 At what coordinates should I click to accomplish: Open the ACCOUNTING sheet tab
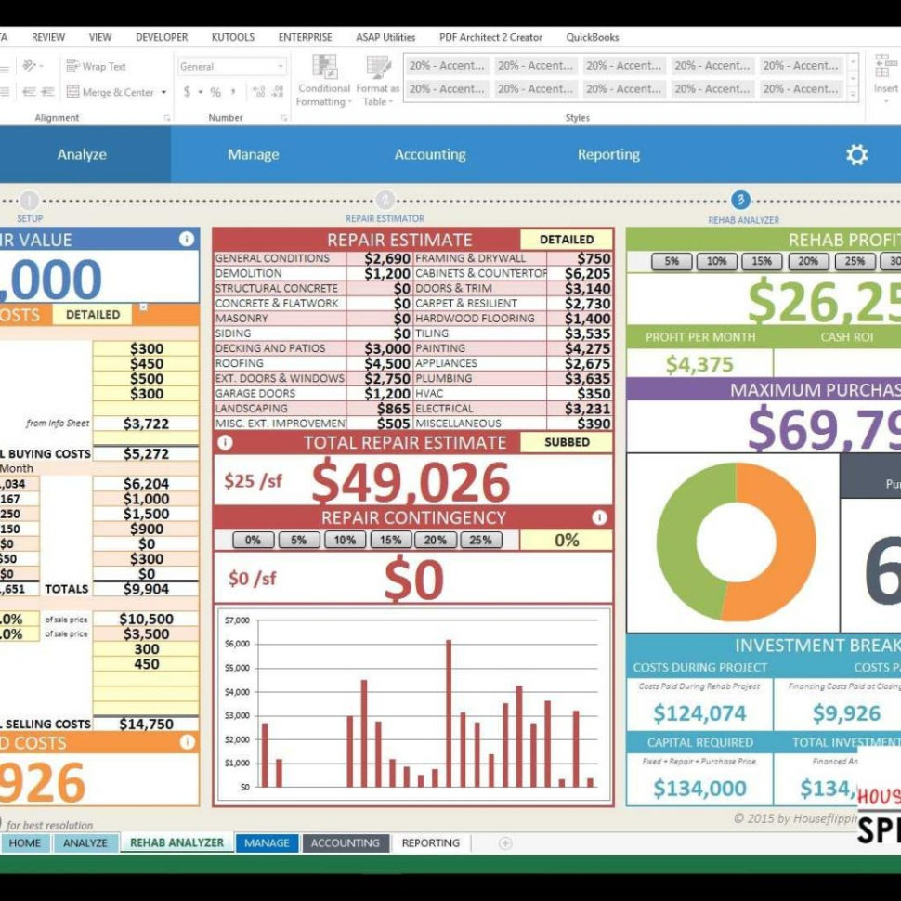[345, 843]
